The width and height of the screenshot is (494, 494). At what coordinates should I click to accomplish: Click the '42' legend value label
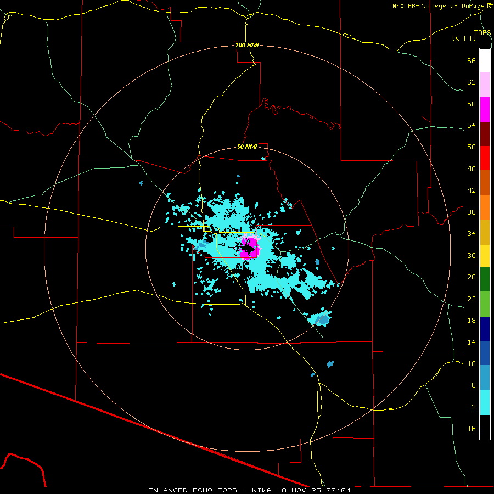pos(471,190)
